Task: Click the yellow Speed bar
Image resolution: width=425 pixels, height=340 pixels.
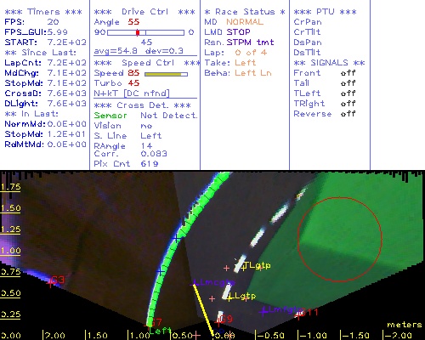Action: [166, 74]
